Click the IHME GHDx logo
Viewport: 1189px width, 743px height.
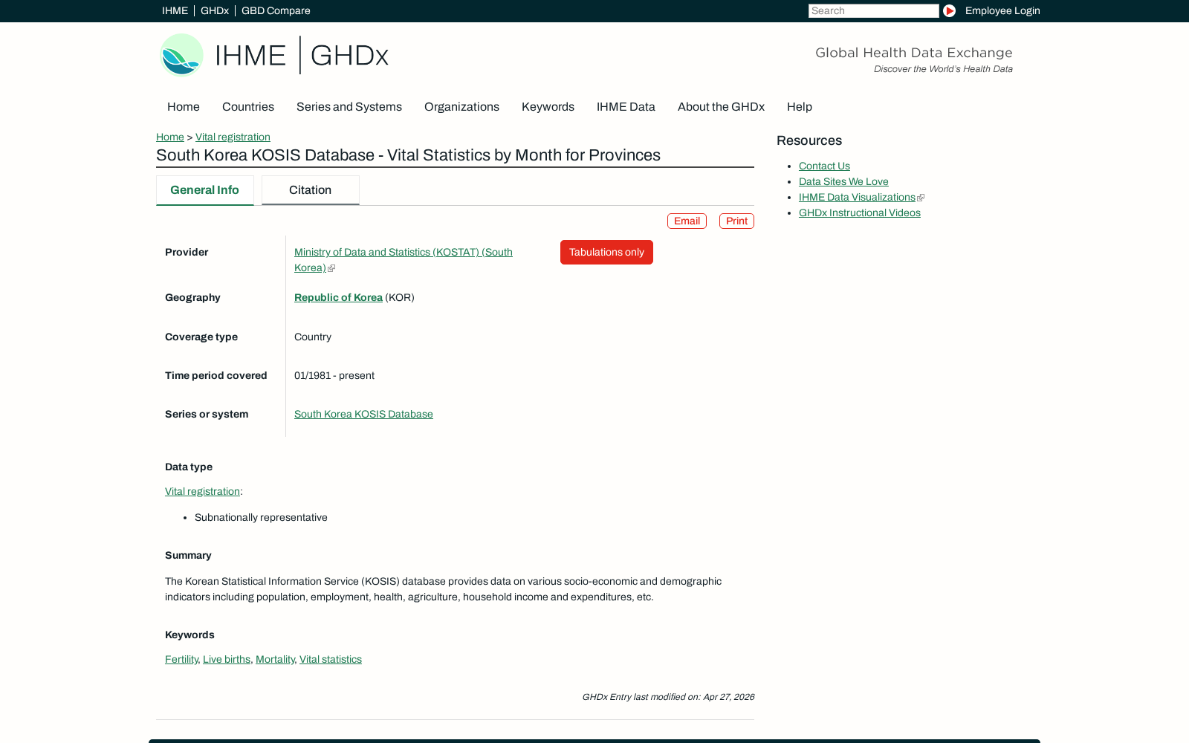[274, 55]
